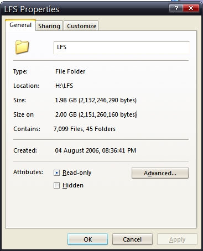Enable the Hidden attribute checkbox
Viewport: 203px width, 251px height.
point(56,185)
